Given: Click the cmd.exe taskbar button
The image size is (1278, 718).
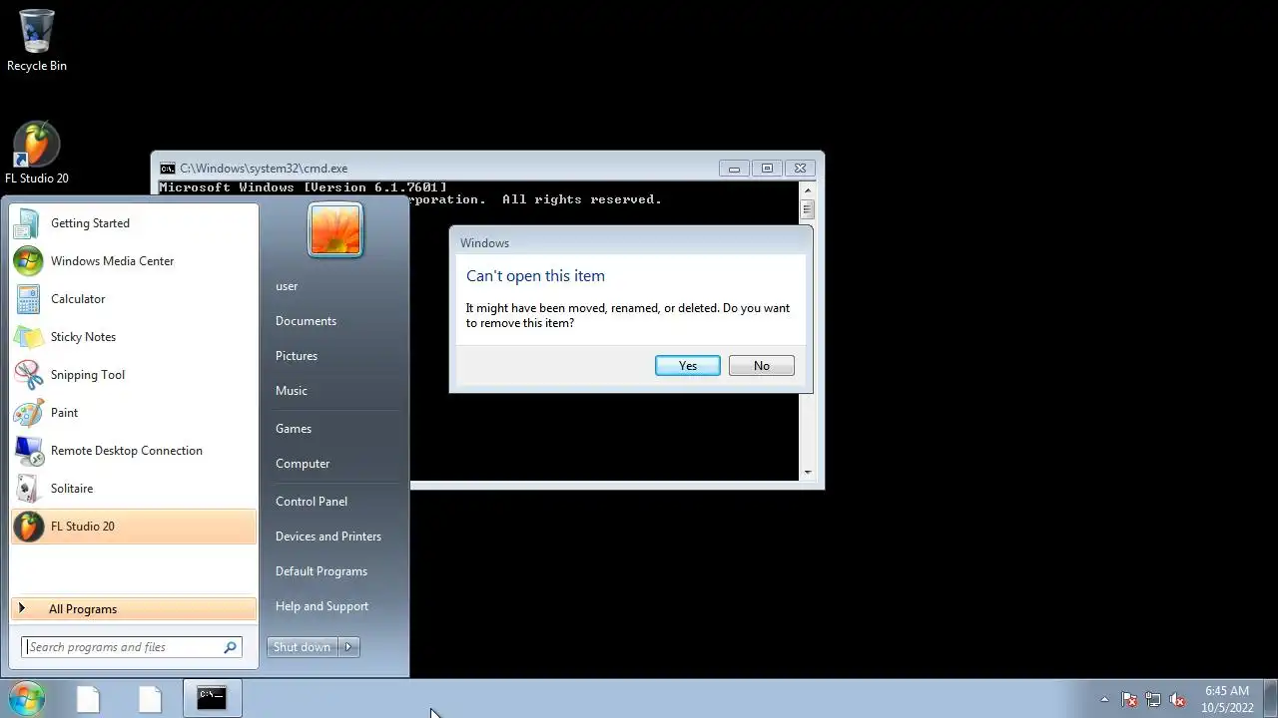Looking at the screenshot, I should pos(212,699).
